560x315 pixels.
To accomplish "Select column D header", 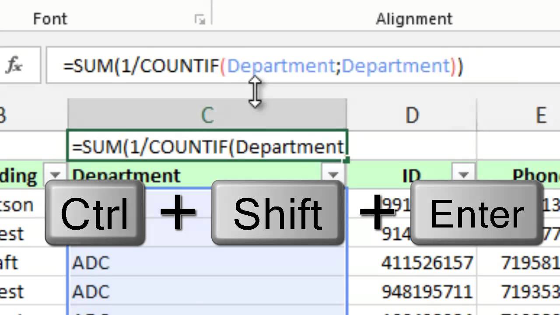I will pyautogui.click(x=412, y=115).
